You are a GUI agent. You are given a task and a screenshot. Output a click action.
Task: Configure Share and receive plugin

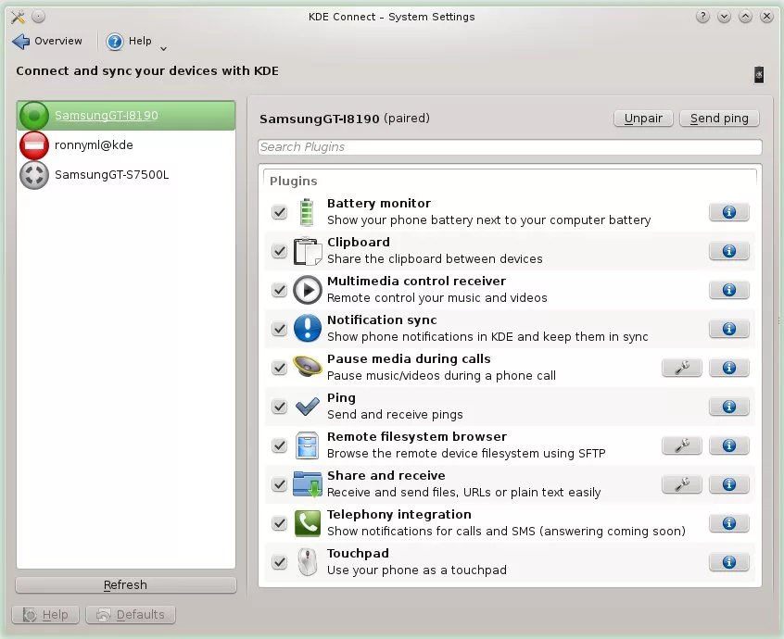pos(682,484)
